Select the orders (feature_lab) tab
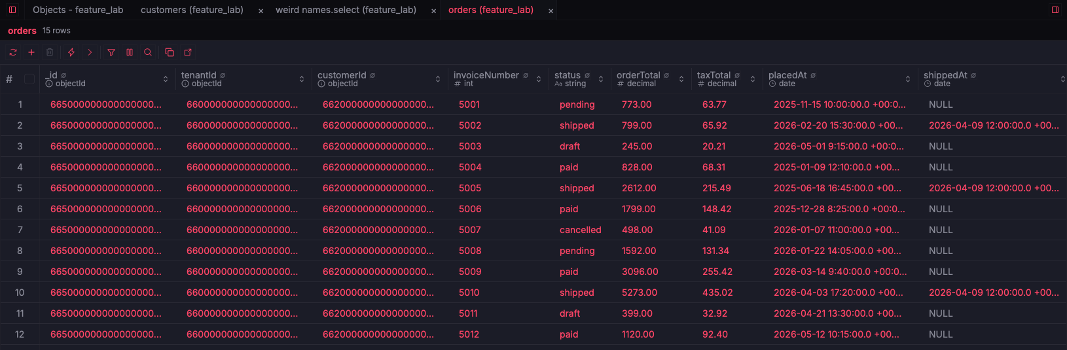The height and width of the screenshot is (350, 1067). tap(491, 10)
